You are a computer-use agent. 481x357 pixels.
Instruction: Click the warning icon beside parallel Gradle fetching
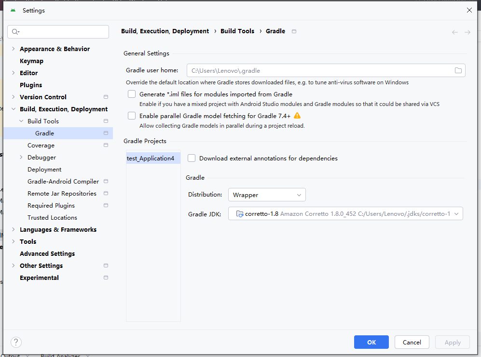click(x=297, y=116)
